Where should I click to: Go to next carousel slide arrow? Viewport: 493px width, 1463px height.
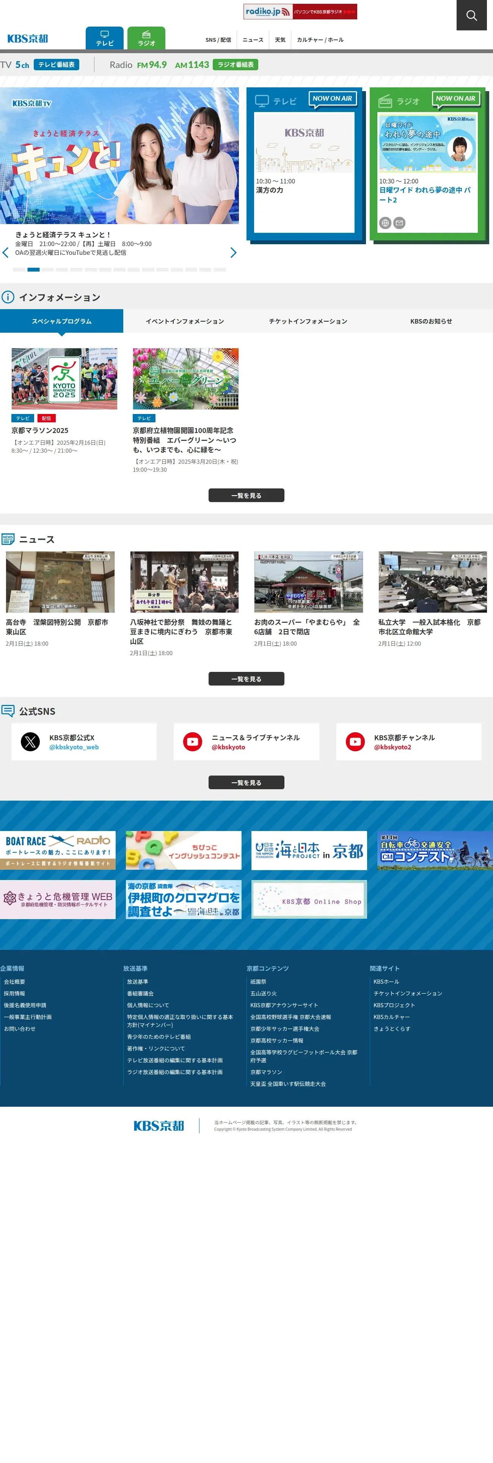[x=233, y=253]
